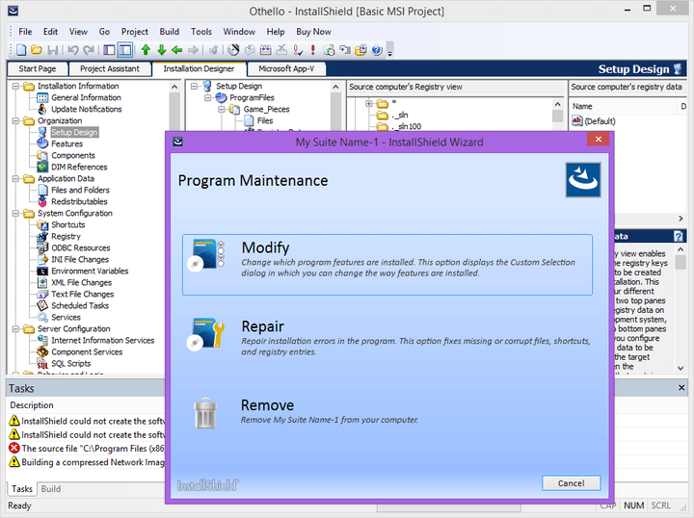Click the green back arrow icon
This screenshot has height=518, width=694.
[177, 50]
